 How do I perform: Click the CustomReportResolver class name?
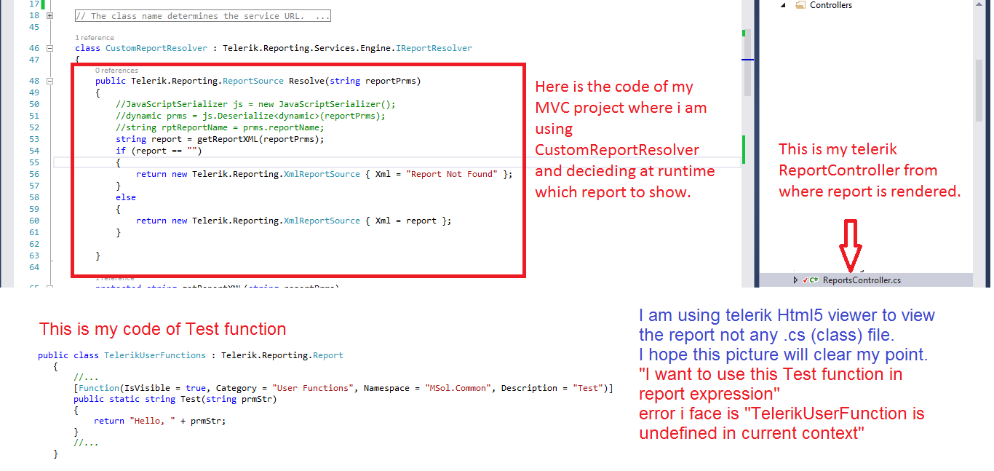coord(156,48)
